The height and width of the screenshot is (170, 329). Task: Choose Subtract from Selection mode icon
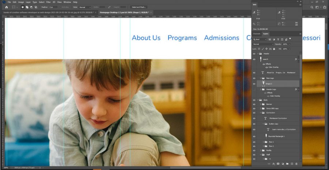point(31,7)
